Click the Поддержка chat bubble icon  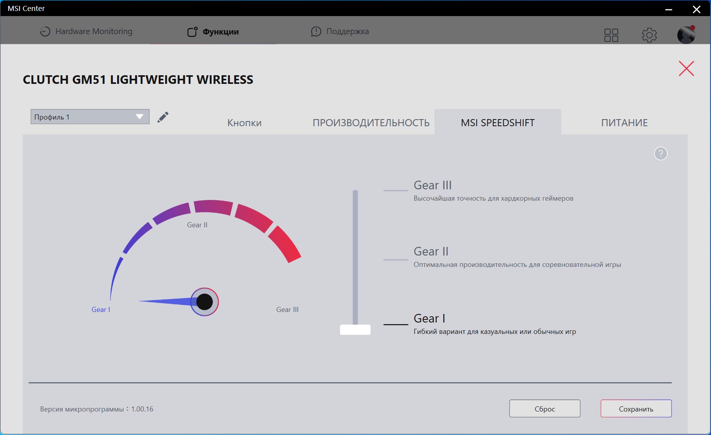[x=316, y=31]
